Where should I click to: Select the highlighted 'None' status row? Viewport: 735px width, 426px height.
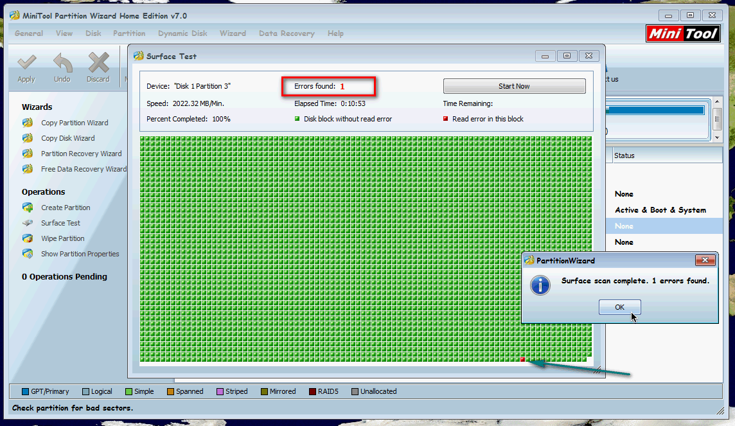pos(664,226)
